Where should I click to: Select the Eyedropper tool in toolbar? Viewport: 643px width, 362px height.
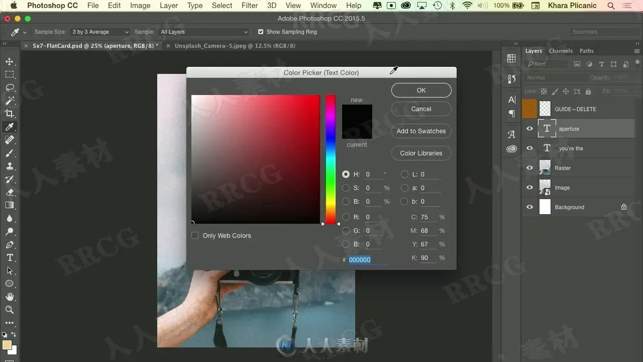(x=10, y=127)
